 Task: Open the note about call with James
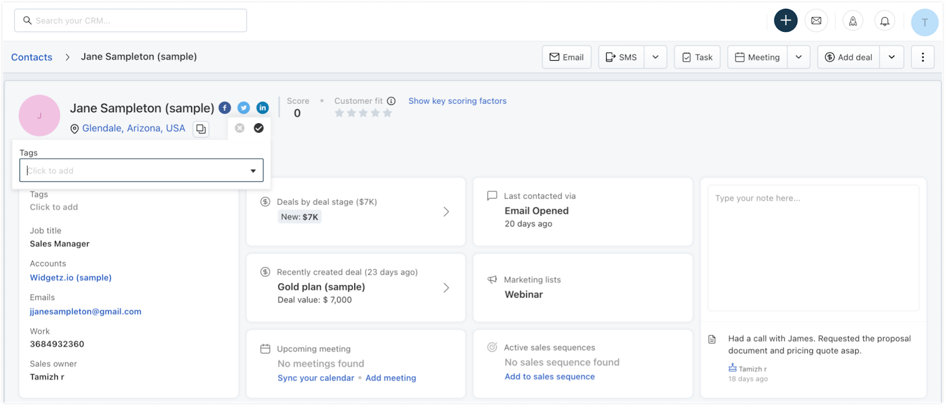(819, 345)
